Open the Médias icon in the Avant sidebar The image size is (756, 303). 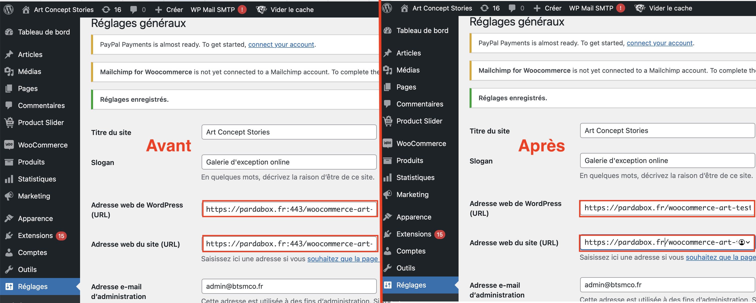pyautogui.click(x=9, y=71)
